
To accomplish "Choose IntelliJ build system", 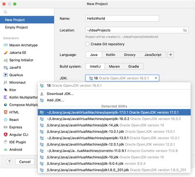I will [95, 66].
